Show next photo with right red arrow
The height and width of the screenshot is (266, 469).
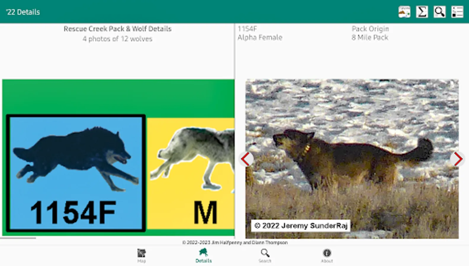(x=458, y=159)
